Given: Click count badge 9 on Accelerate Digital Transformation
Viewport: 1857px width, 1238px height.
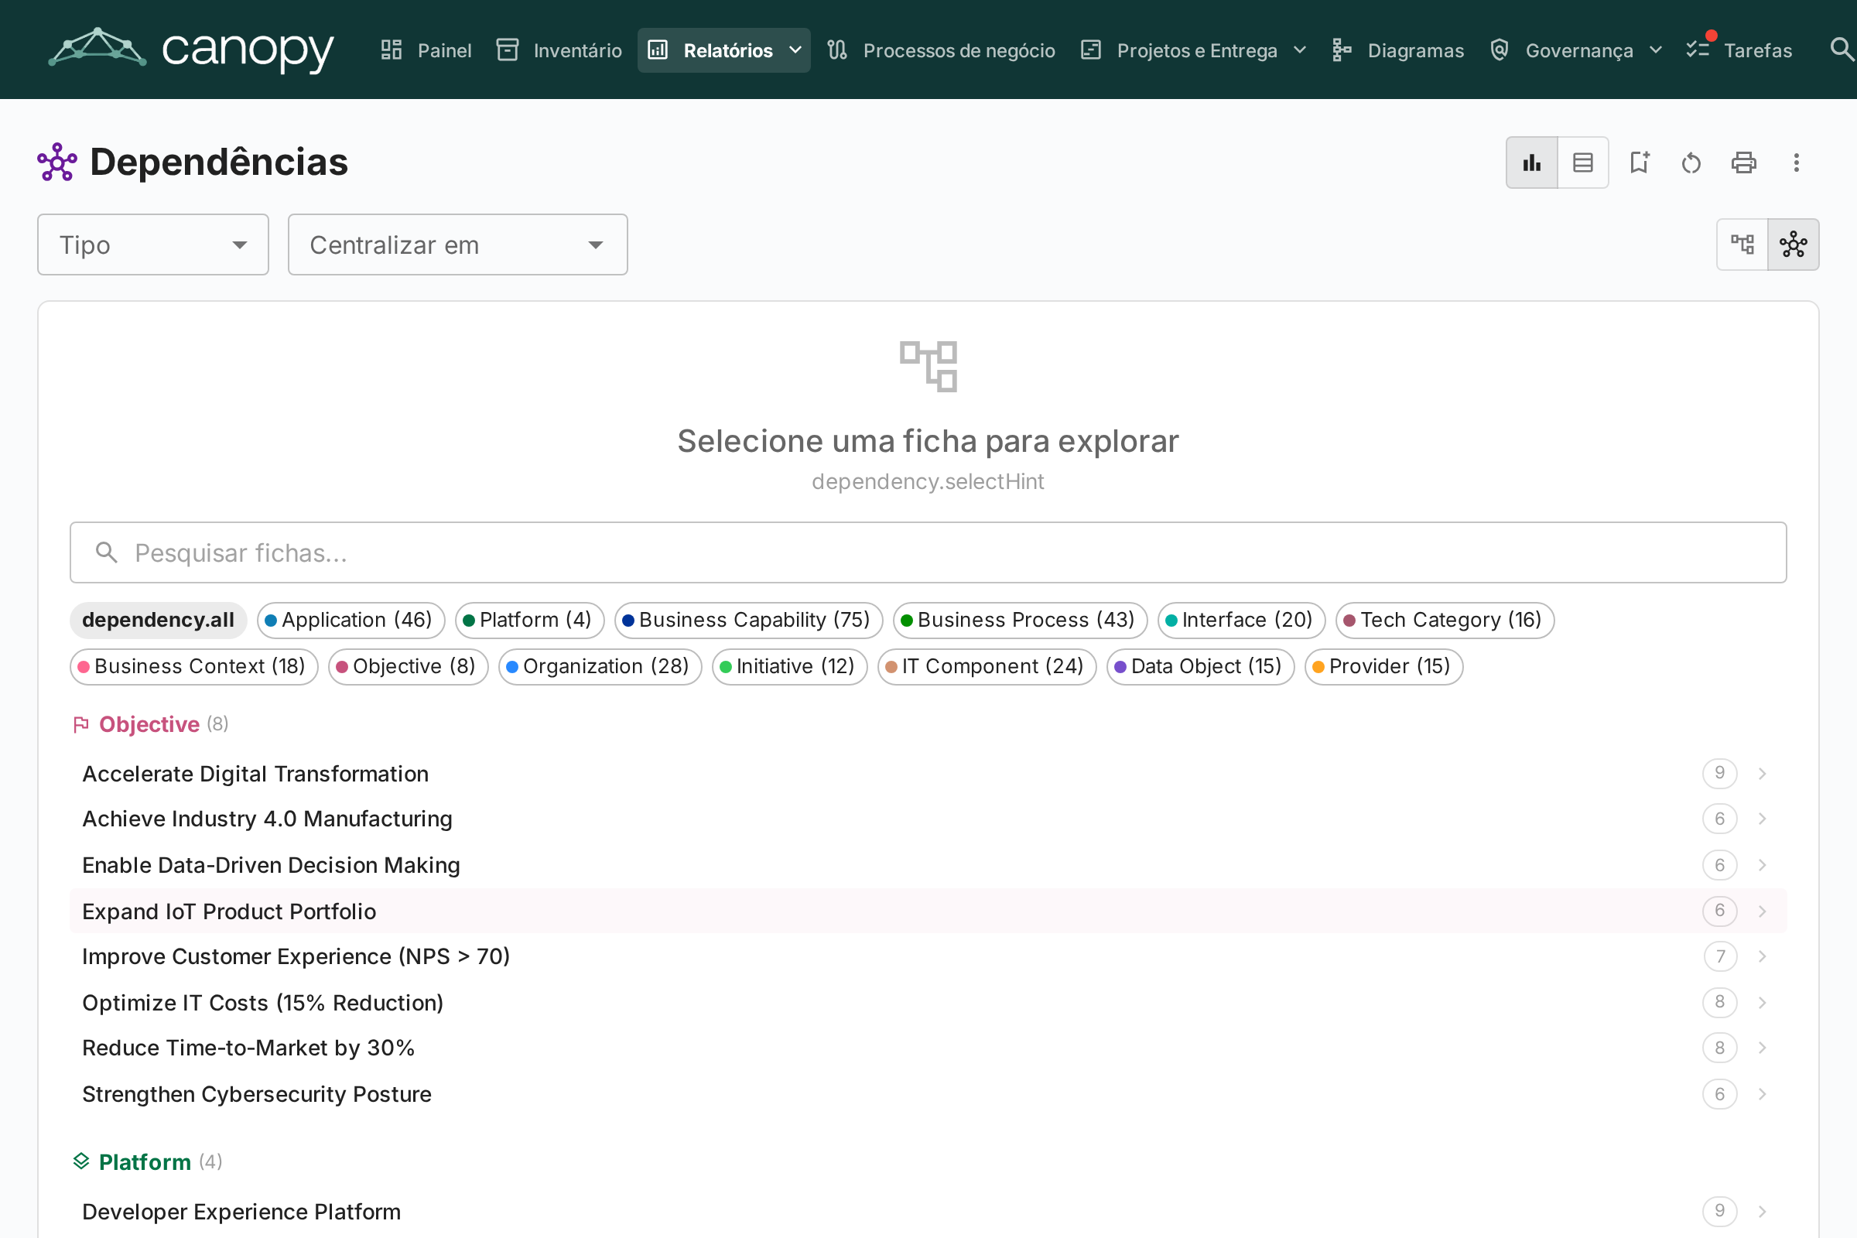Looking at the screenshot, I should coord(1719,773).
